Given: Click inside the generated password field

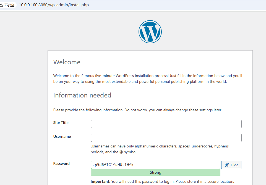Looking at the screenshot, I should pos(155,165).
